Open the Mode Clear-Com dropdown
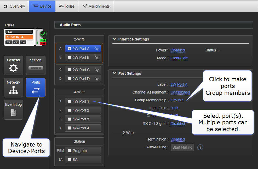 coord(179,58)
